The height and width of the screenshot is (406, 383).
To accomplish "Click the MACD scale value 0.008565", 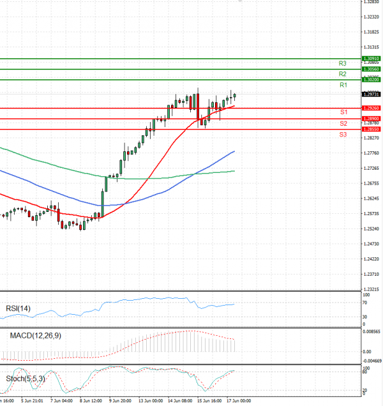I will (372, 331).
